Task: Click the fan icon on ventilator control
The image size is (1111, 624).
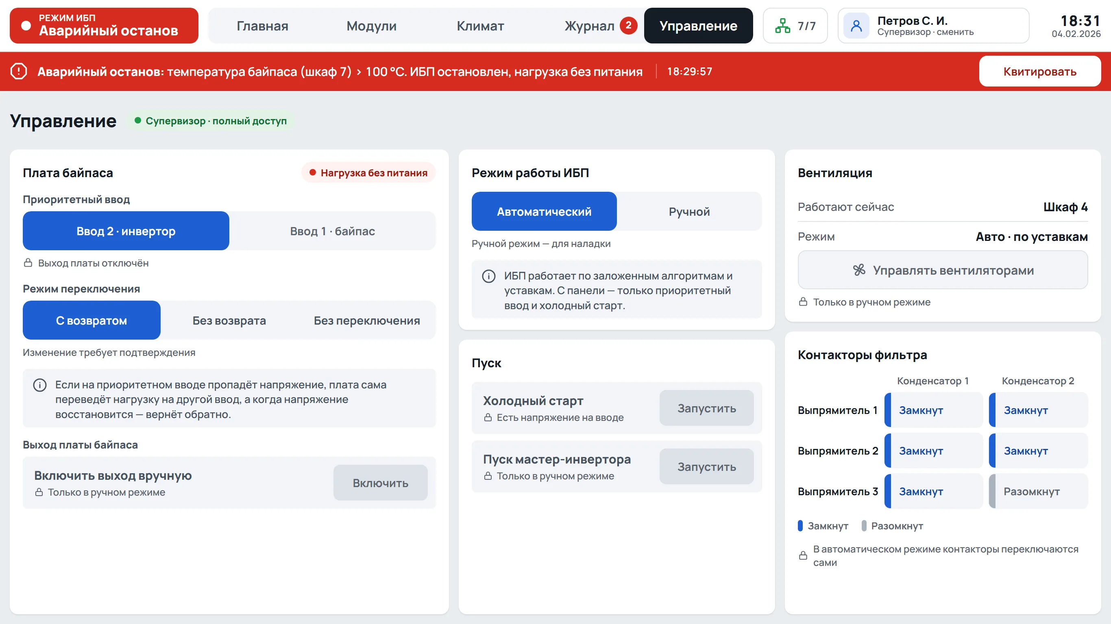Action: click(859, 270)
